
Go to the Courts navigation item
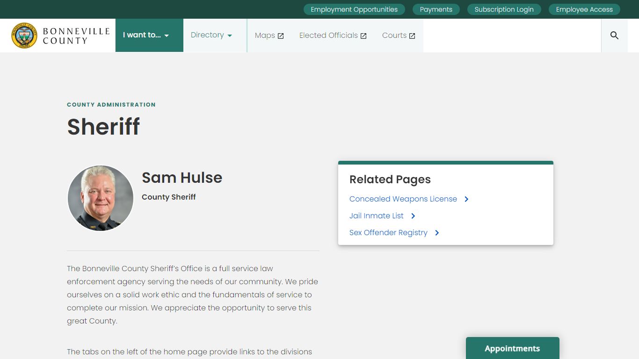pos(394,36)
